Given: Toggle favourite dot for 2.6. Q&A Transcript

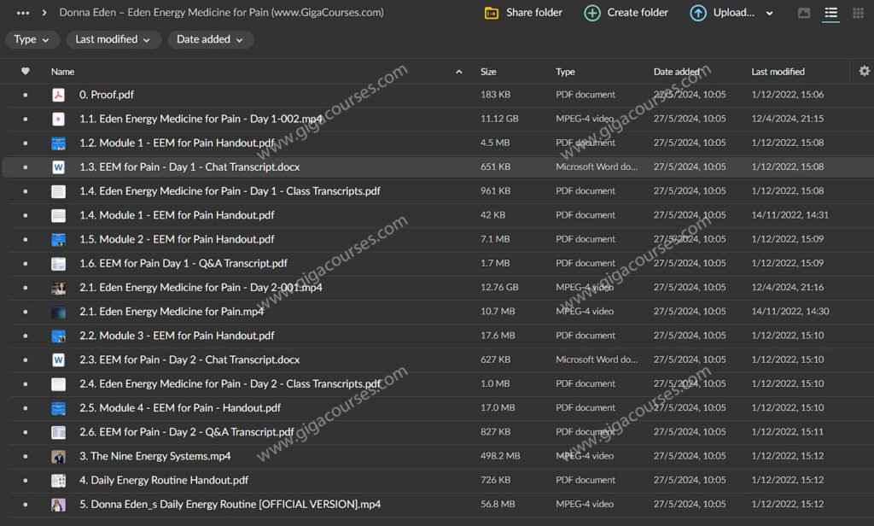Looking at the screenshot, I should 25,432.
